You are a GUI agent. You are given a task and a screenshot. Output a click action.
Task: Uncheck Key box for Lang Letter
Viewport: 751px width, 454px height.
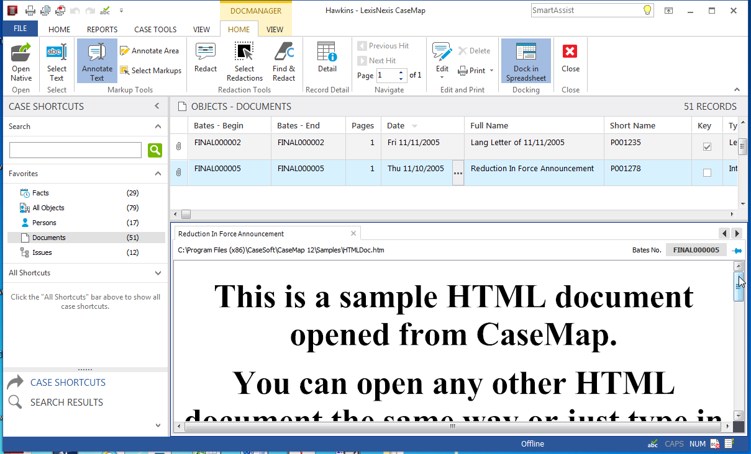click(x=707, y=147)
